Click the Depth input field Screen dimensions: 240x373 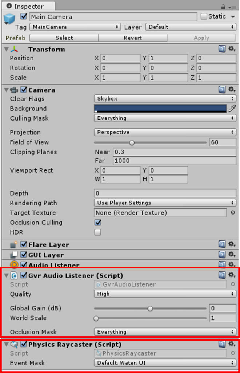click(165, 193)
